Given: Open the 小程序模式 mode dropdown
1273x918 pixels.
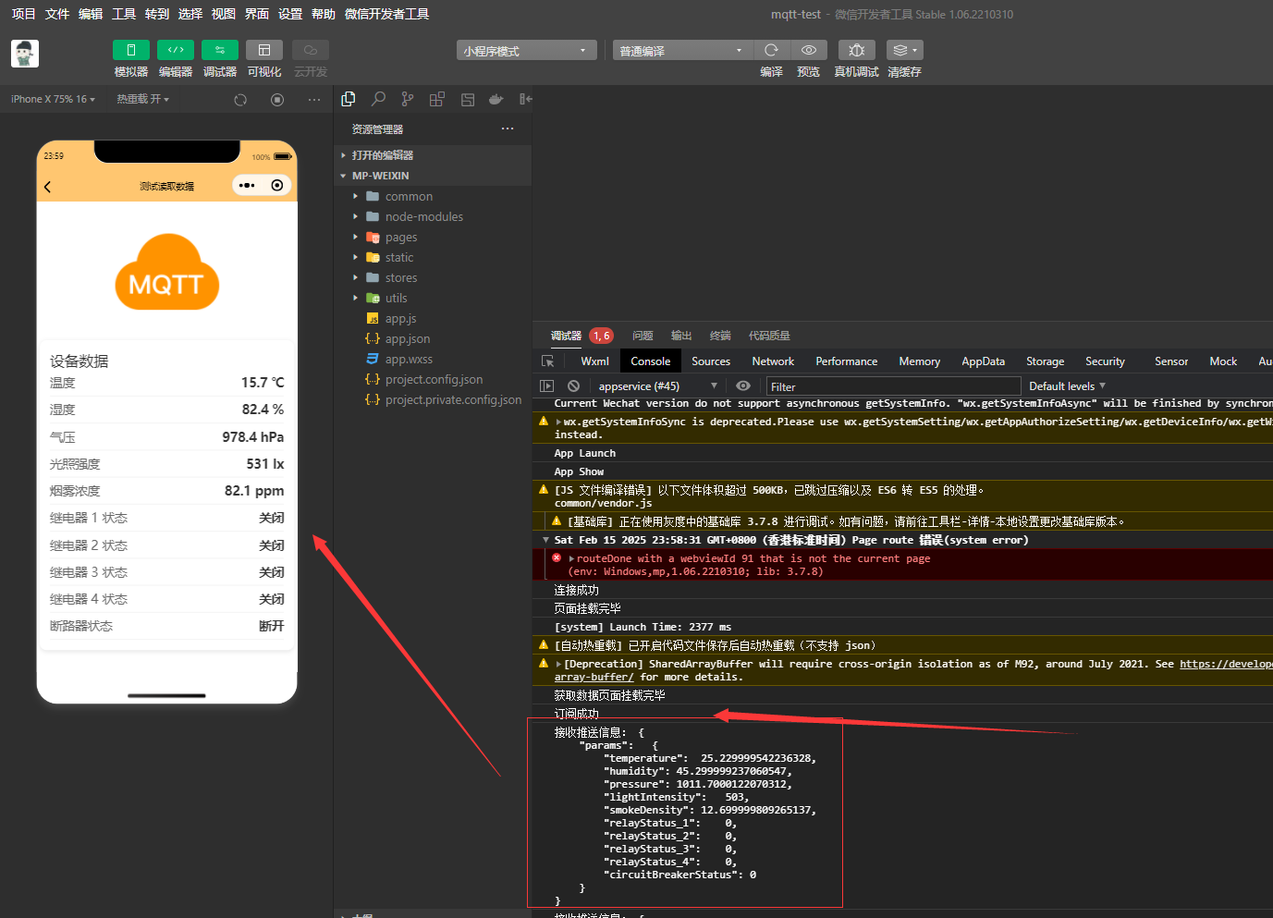Looking at the screenshot, I should (x=525, y=51).
